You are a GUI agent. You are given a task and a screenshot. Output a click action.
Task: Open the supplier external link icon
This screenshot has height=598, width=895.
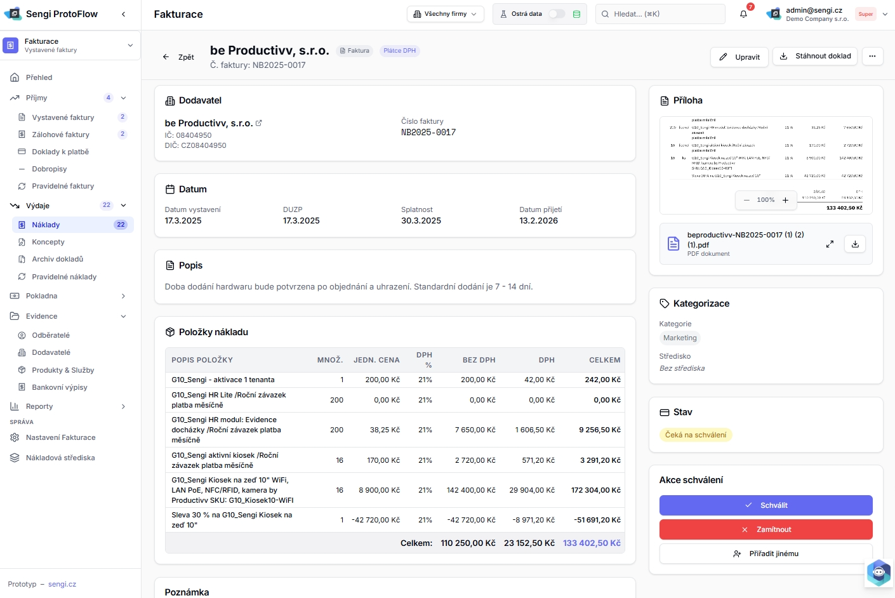pos(259,123)
